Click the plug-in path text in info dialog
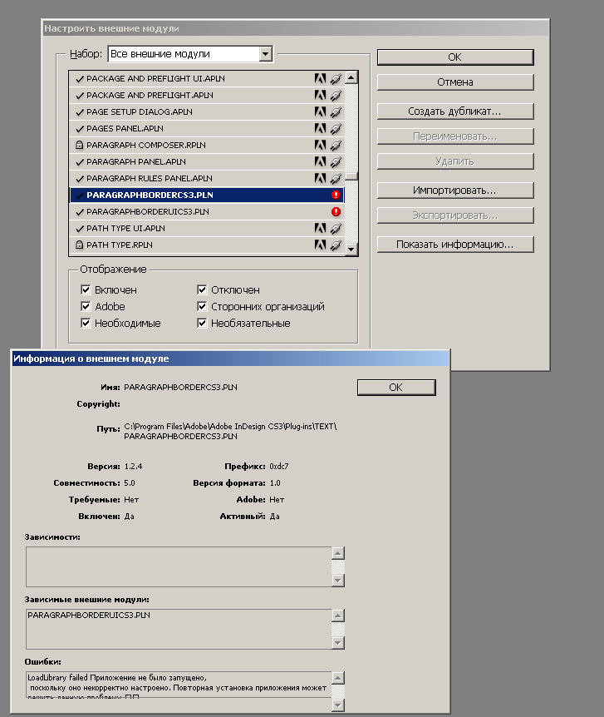Image resolution: width=604 pixels, height=717 pixels. [230, 431]
